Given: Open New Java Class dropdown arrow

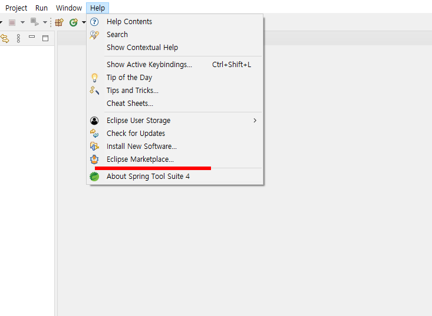Looking at the screenshot, I should point(84,22).
